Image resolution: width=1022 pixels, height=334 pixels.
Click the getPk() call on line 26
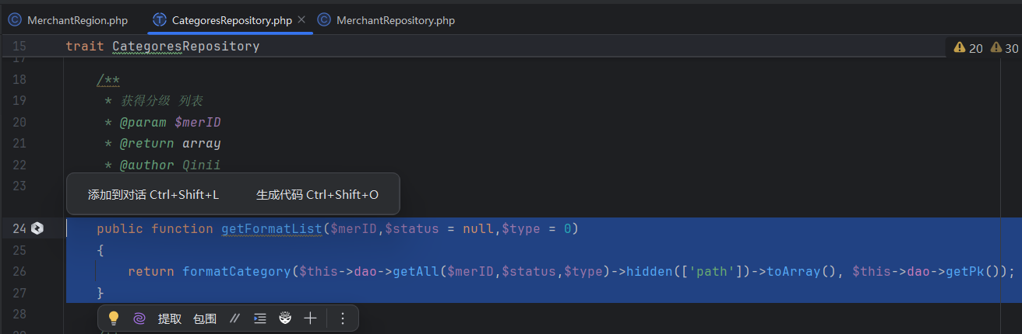(973, 271)
